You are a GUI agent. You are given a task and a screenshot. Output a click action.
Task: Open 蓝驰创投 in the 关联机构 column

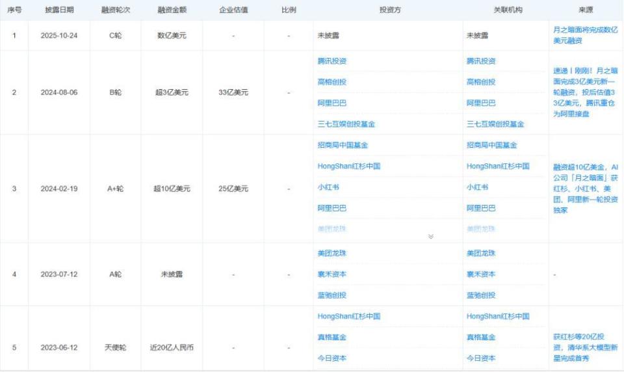click(481, 295)
